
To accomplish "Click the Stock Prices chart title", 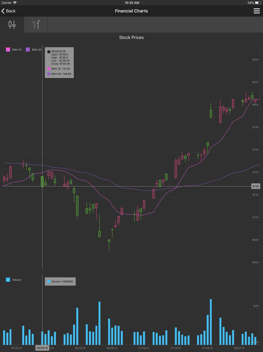I will click(131, 37).
